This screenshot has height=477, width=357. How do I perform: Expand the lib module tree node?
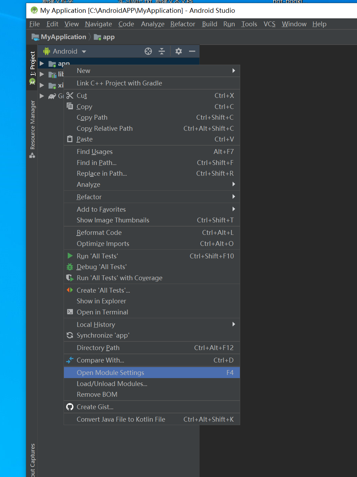[42, 74]
